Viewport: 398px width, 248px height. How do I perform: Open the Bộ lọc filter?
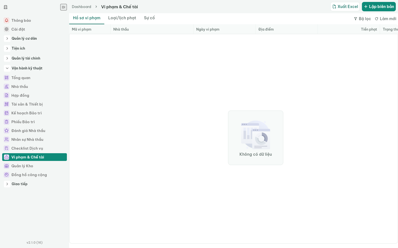362,19
